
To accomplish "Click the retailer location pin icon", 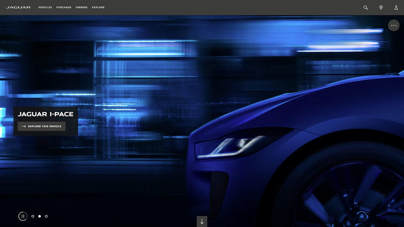I will pyautogui.click(x=381, y=8).
